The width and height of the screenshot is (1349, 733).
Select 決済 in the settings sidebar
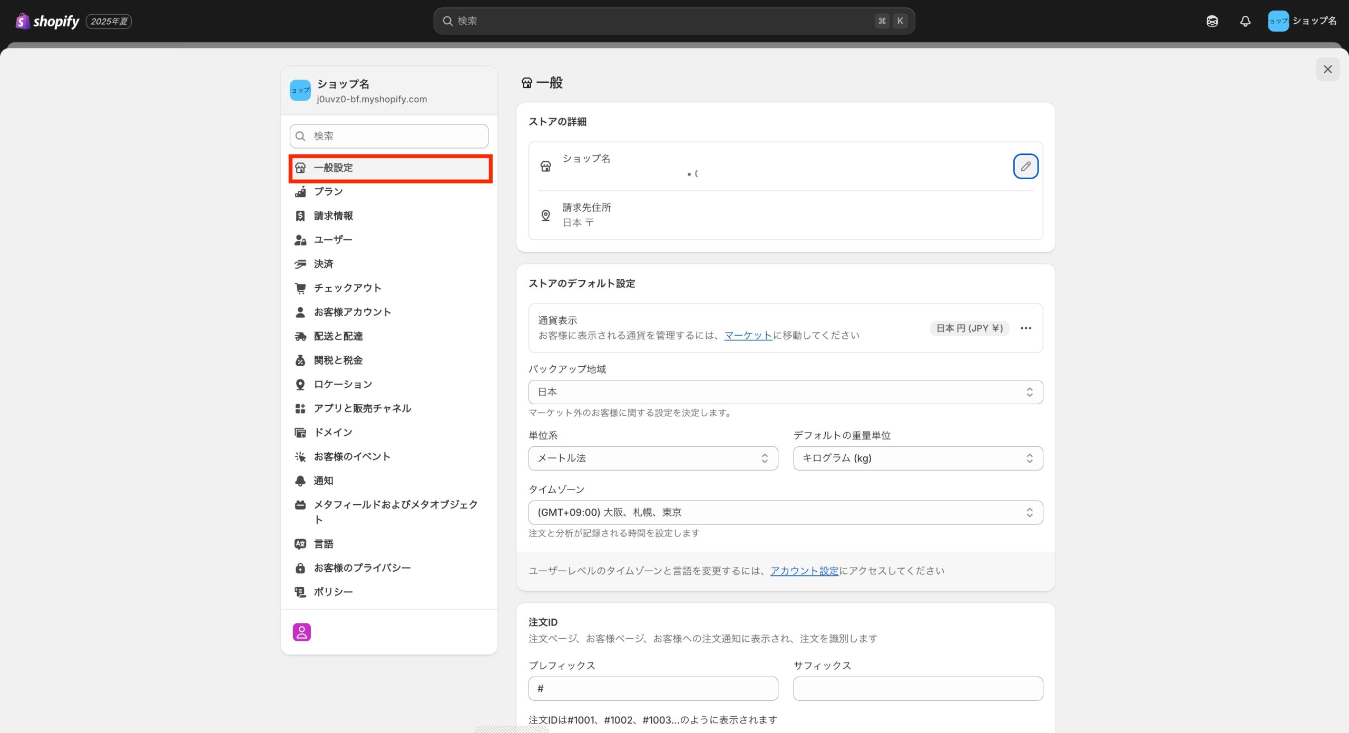coord(324,264)
